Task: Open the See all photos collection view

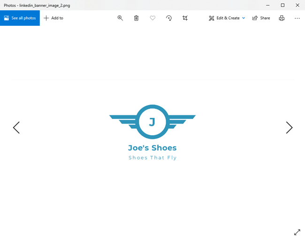Action: [x=20, y=18]
